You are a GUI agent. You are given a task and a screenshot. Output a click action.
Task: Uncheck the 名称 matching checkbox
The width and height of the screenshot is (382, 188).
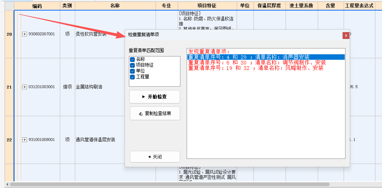[x=132, y=59]
